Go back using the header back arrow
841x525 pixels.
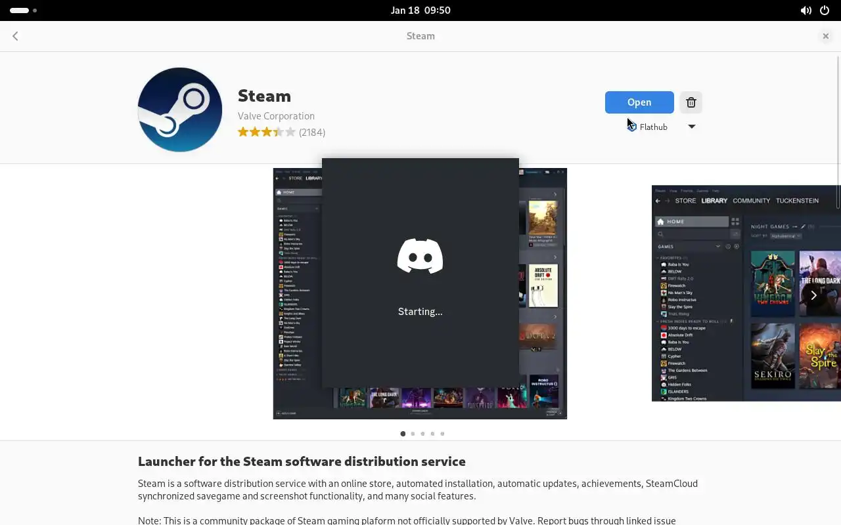pyautogui.click(x=15, y=36)
